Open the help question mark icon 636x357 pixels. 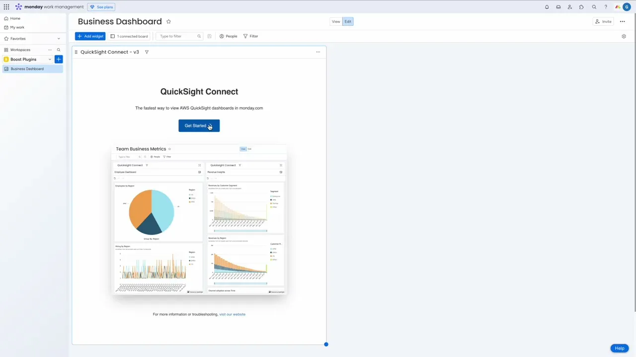[x=606, y=7]
